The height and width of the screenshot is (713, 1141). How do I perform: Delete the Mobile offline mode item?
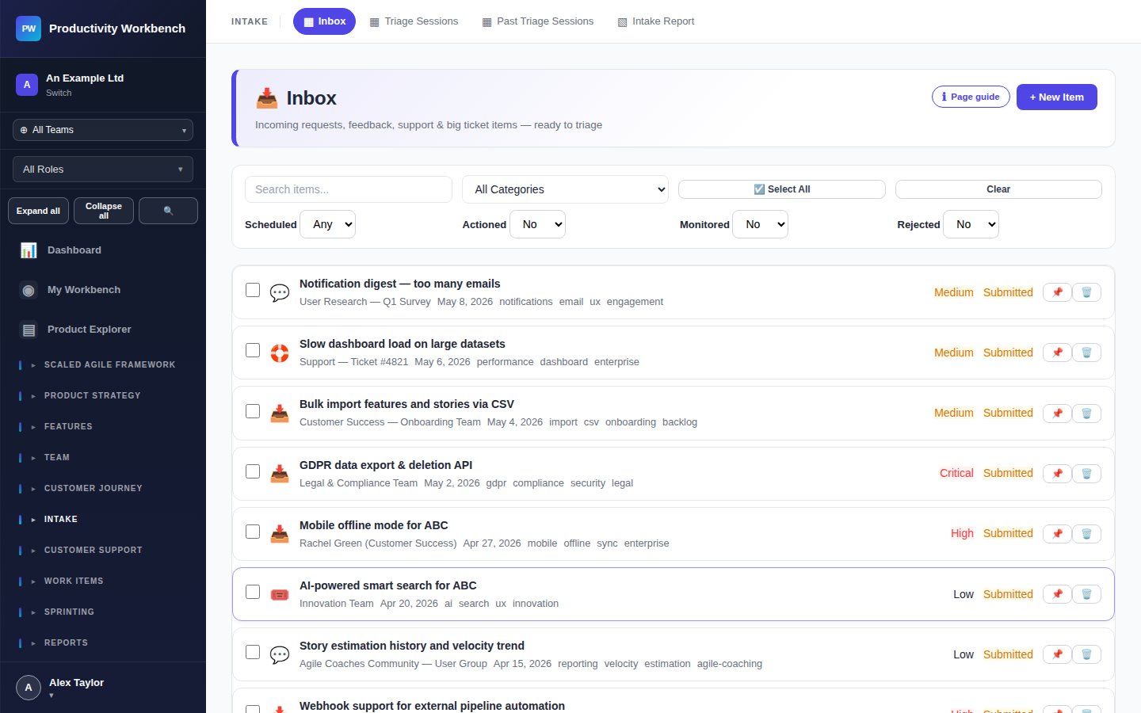point(1086,533)
